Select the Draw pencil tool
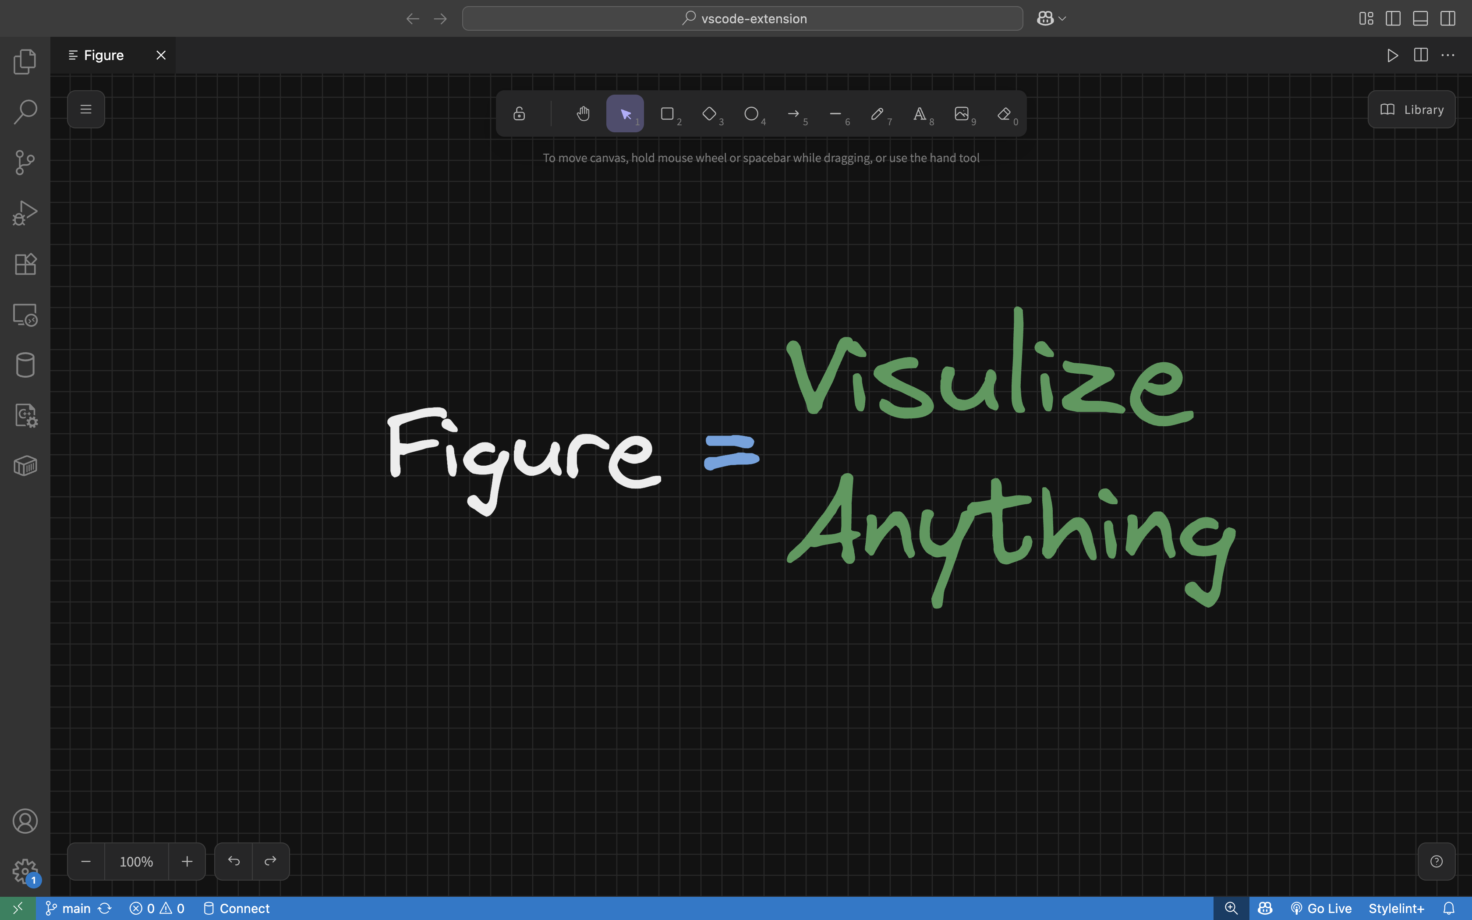 (x=877, y=114)
